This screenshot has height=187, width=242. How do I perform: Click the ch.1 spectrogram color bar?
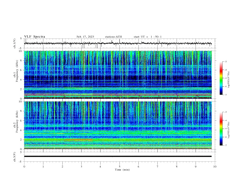221,78
